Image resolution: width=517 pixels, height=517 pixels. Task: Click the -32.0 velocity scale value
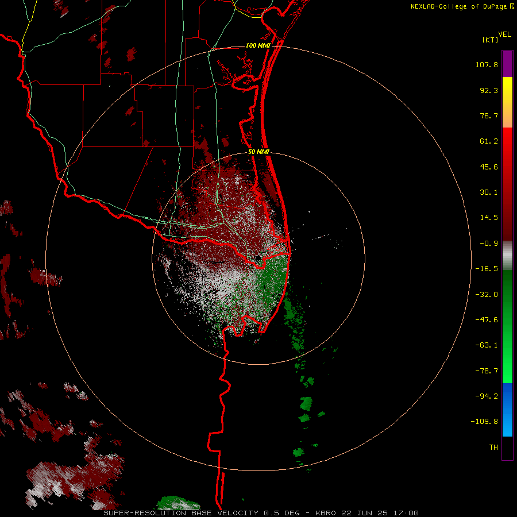point(487,295)
